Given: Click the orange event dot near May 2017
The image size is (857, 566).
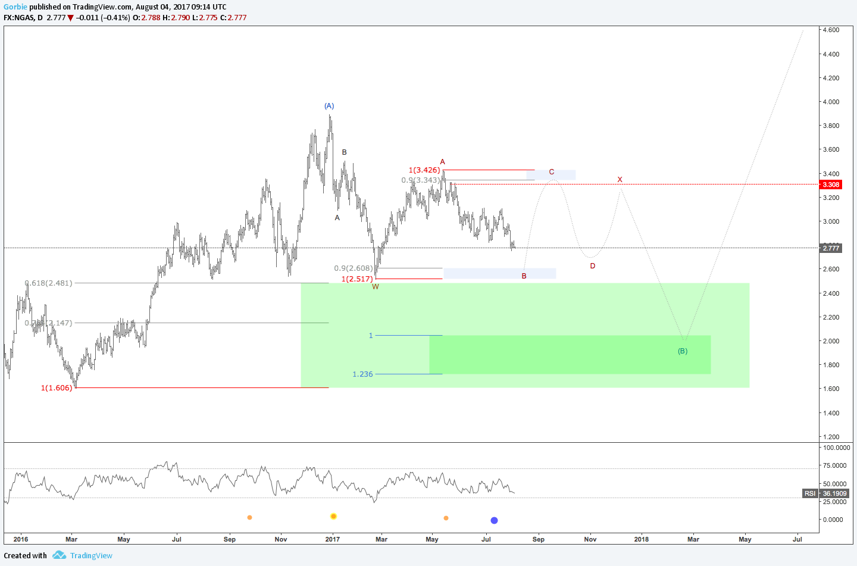Looking at the screenshot, I should (446, 518).
